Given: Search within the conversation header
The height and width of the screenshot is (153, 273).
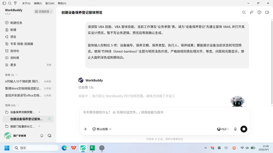Looking at the screenshot, I should coord(244,12).
